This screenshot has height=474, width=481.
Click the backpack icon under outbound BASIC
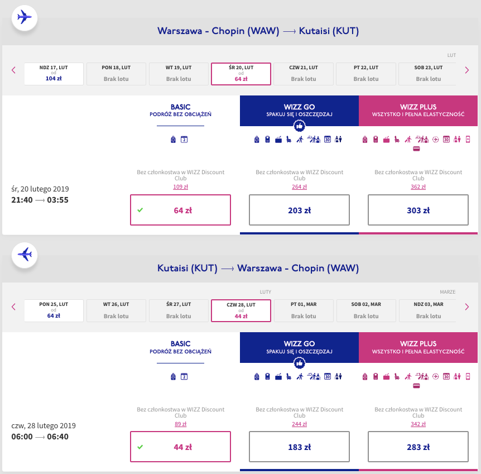[174, 140]
